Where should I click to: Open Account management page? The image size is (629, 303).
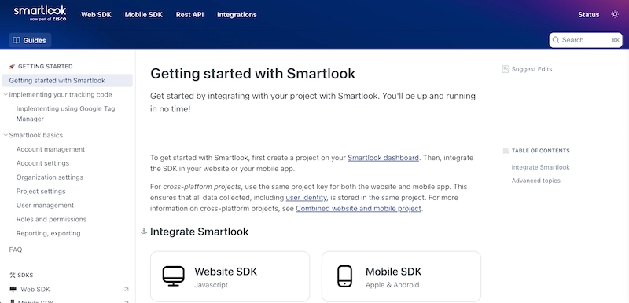pos(50,149)
